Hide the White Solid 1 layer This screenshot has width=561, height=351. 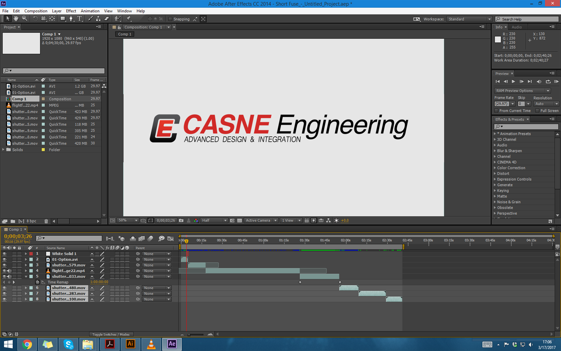[4, 254]
